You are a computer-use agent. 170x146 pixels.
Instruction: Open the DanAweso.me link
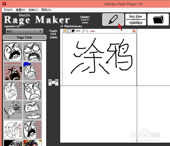(x=73, y=26)
